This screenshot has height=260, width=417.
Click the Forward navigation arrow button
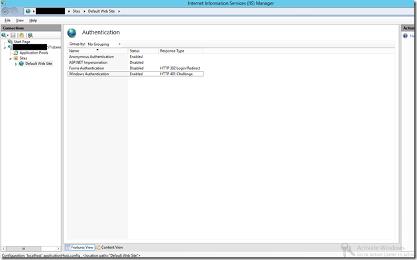coord(15,11)
